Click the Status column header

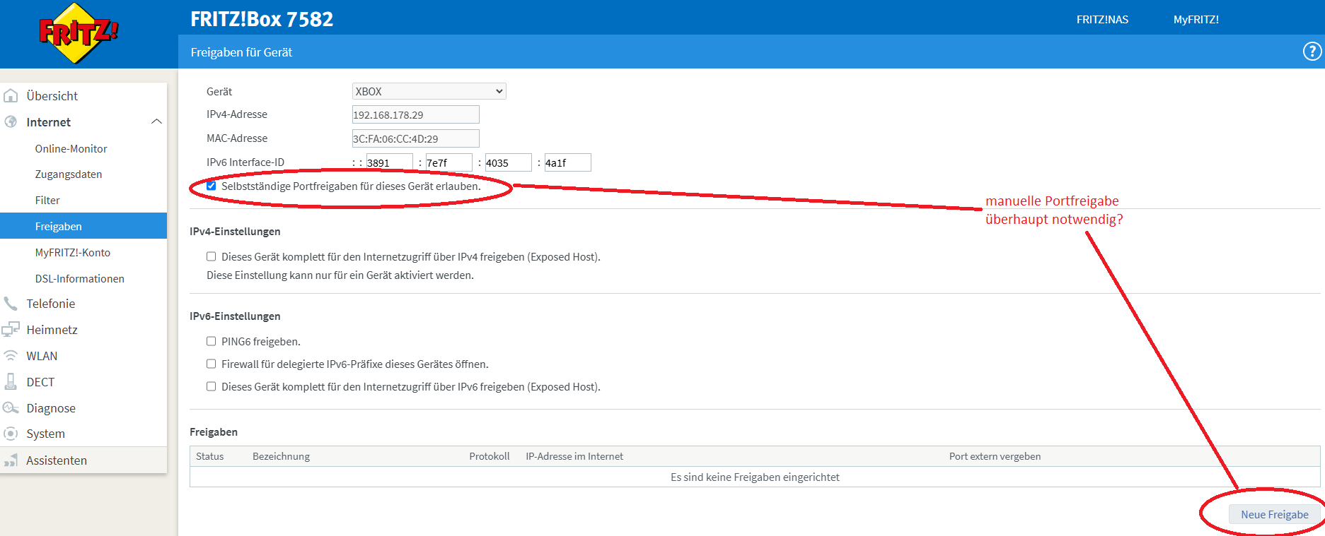(x=209, y=456)
